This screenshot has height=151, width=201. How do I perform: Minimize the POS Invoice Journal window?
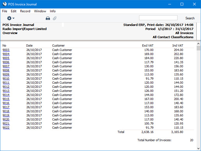pos(169,4)
